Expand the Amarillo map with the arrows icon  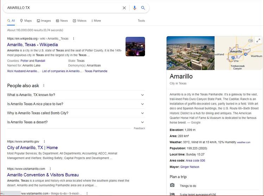click(258, 40)
